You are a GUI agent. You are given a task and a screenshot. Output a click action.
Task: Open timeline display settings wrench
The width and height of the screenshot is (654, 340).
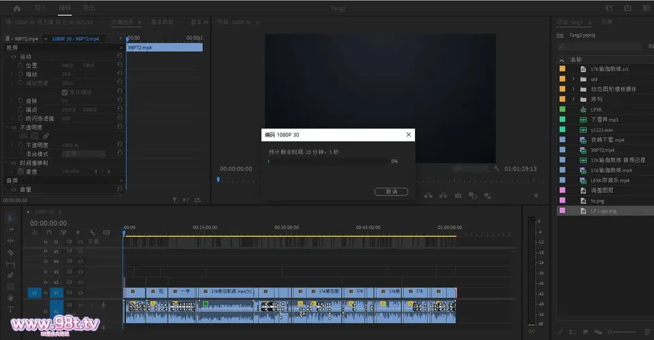point(92,233)
